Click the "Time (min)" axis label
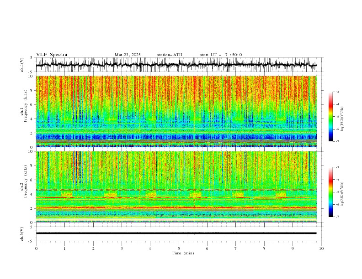Image resolution: width=362 pixels, height=279 pixels. (183, 253)
